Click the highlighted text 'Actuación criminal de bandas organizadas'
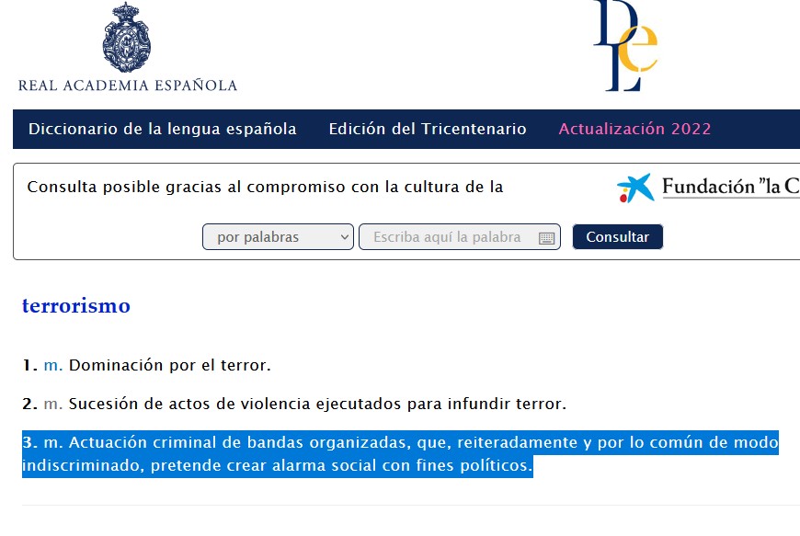The height and width of the screenshot is (536, 800). (239, 442)
